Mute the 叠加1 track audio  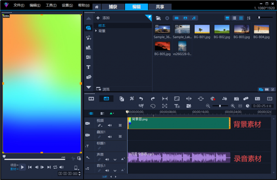point(110,136)
